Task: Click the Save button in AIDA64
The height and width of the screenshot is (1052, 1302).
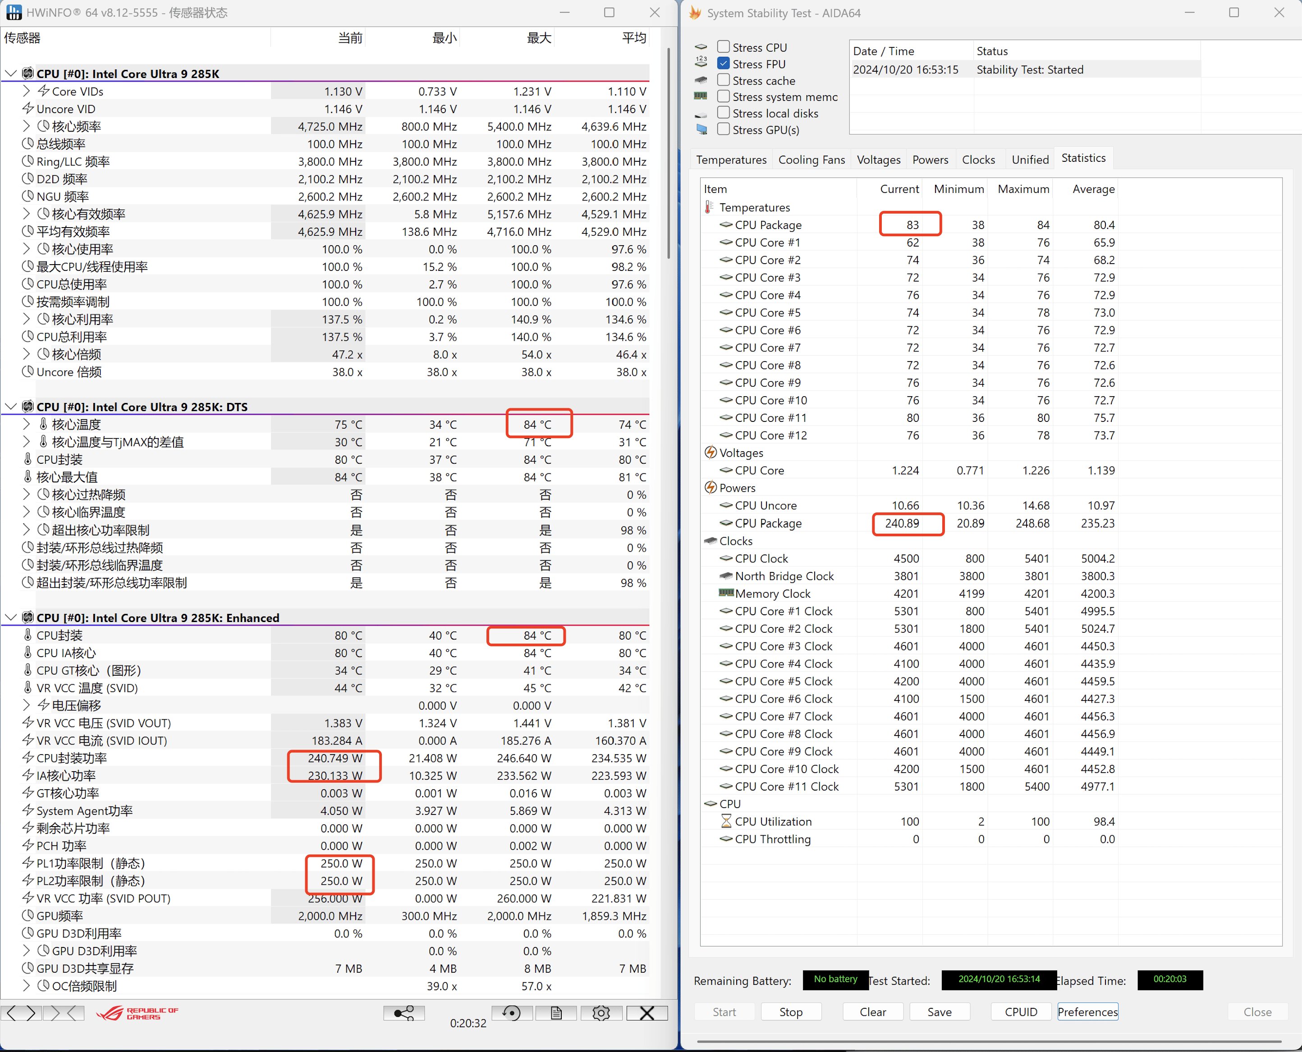Action: pos(940,1011)
